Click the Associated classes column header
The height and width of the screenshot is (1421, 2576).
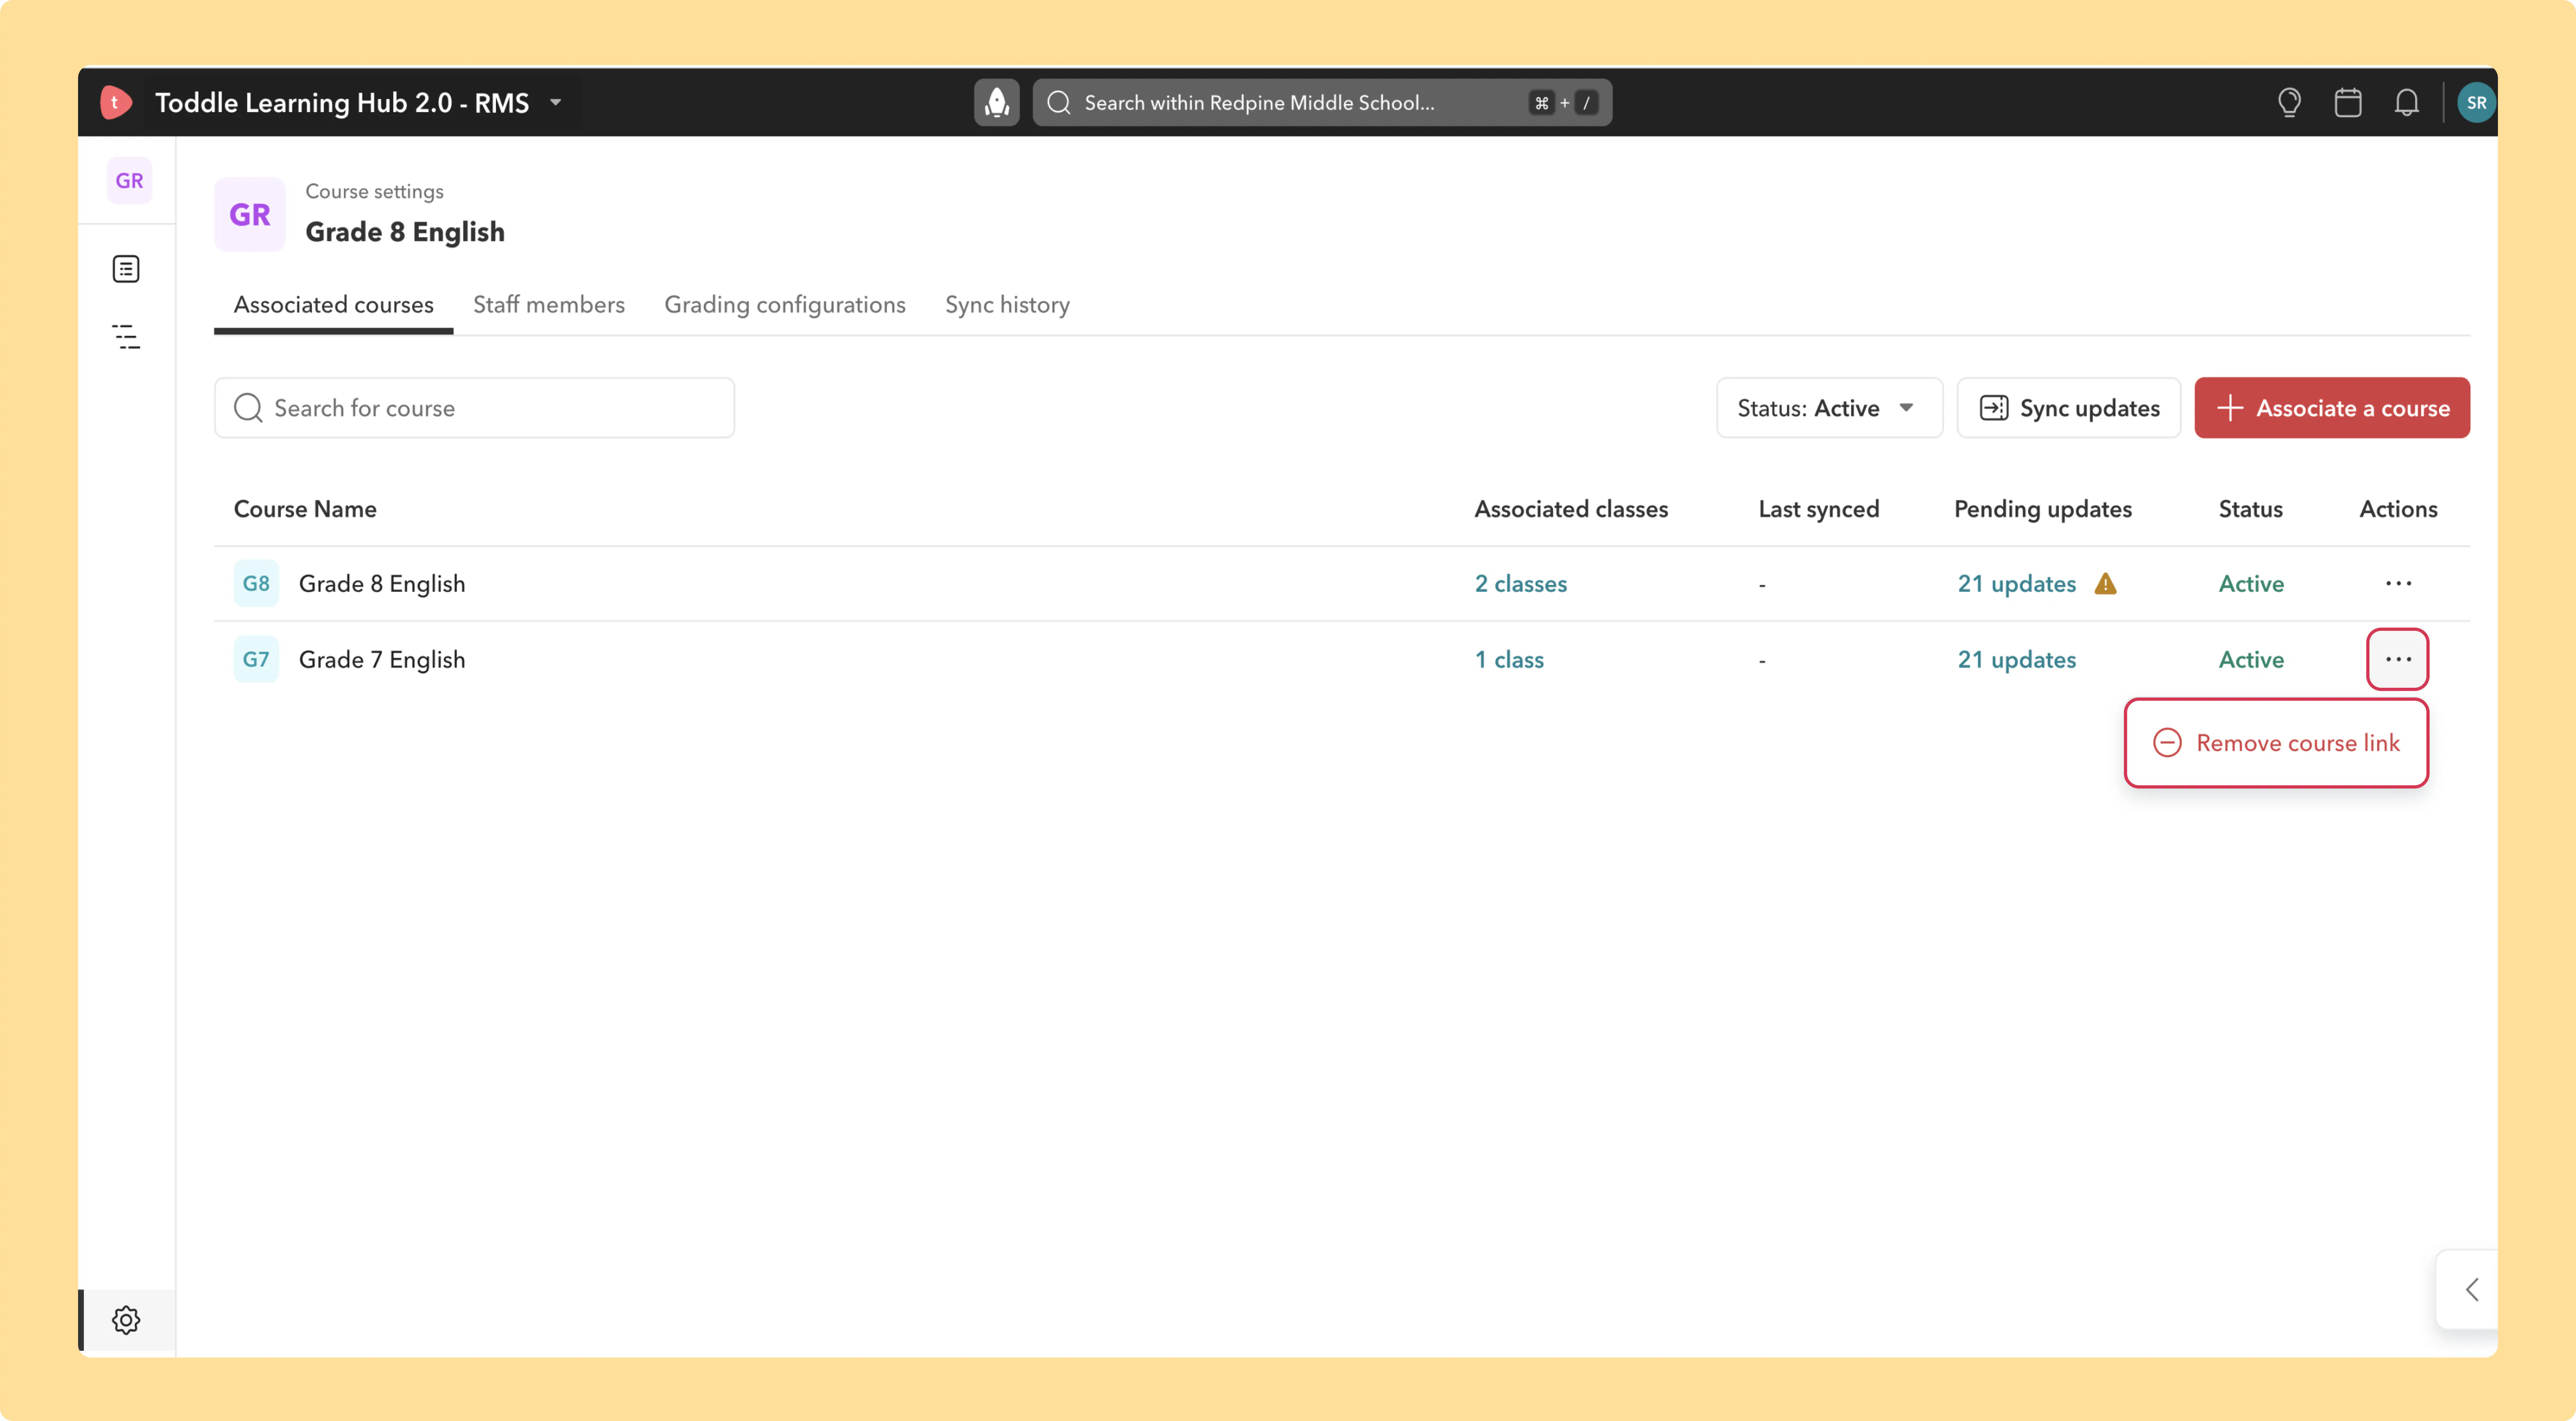point(1571,508)
